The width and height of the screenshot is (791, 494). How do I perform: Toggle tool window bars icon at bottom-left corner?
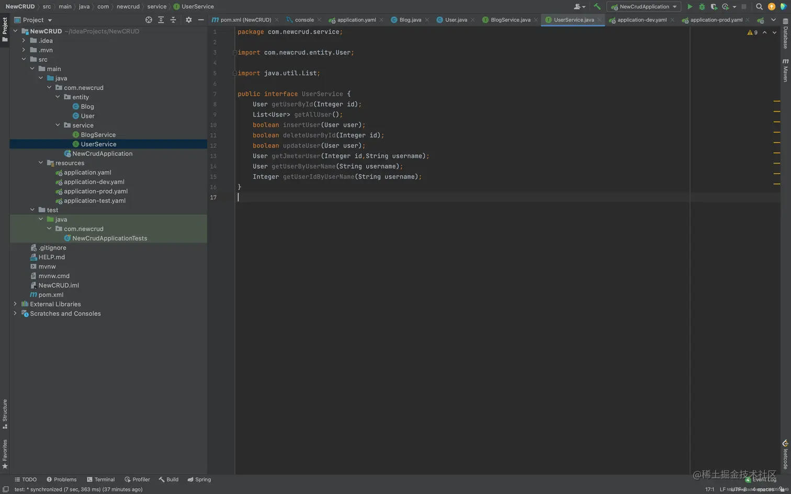[x=5, y=489]
